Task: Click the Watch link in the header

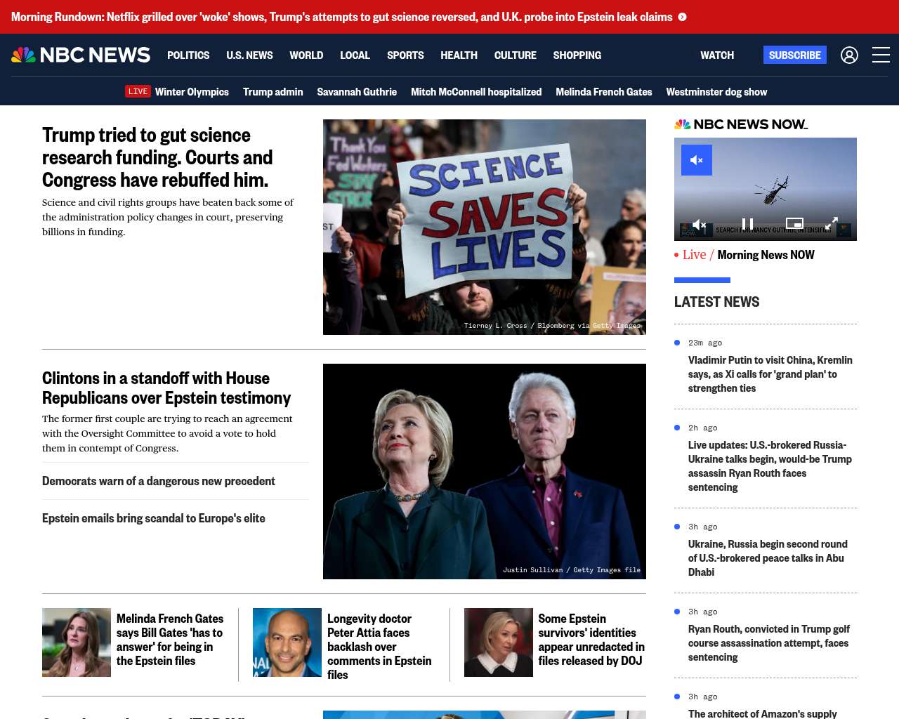Action: click(x=717, y=55)
